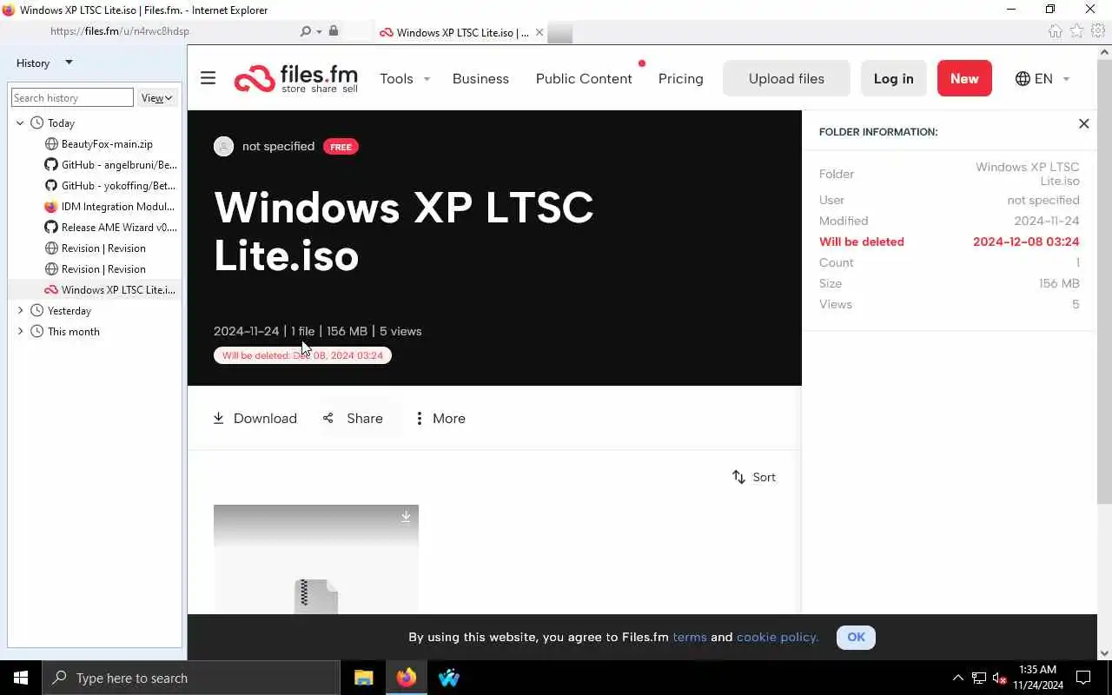Click the padlock security icon

[x=334, y=31]
